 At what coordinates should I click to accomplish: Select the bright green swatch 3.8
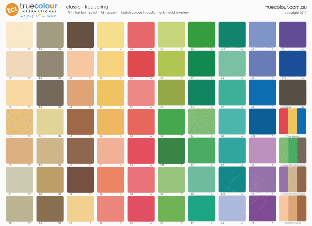(201, 34)
